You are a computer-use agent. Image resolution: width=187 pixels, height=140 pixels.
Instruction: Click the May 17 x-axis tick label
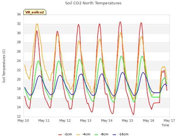coord(169,120)
